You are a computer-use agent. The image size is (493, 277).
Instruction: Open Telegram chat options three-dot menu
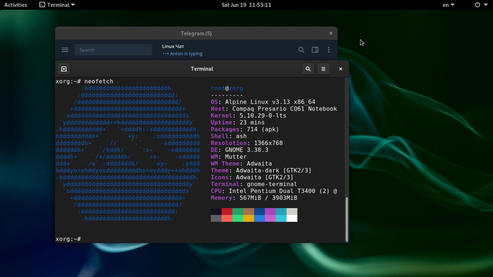pyautogui.click(x=329, y=50)
